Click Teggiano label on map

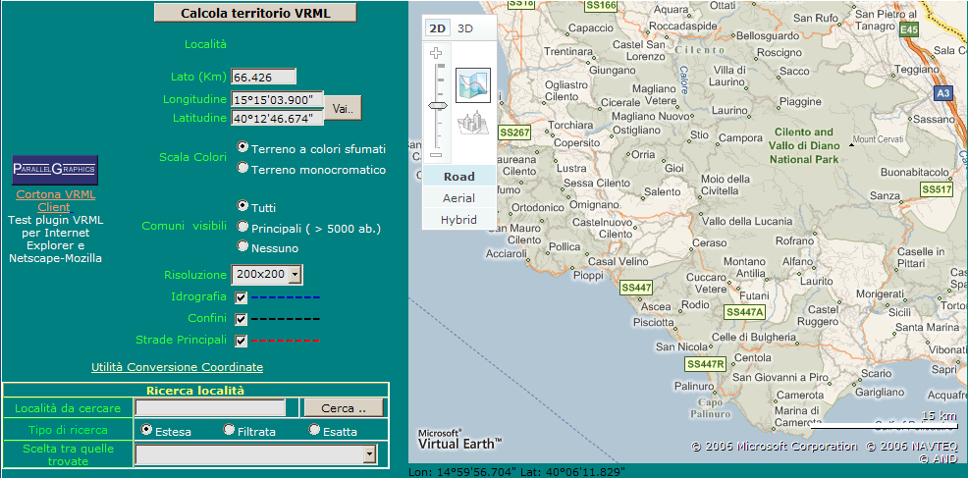click(916, 71)
